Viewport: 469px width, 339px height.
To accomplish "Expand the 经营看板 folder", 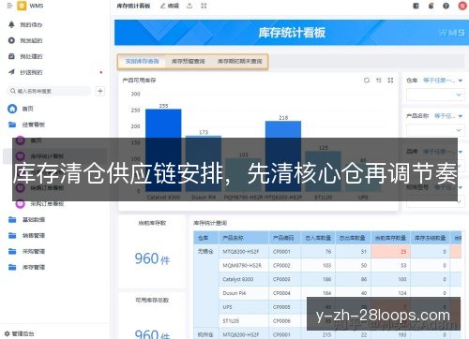I will 26,125.
